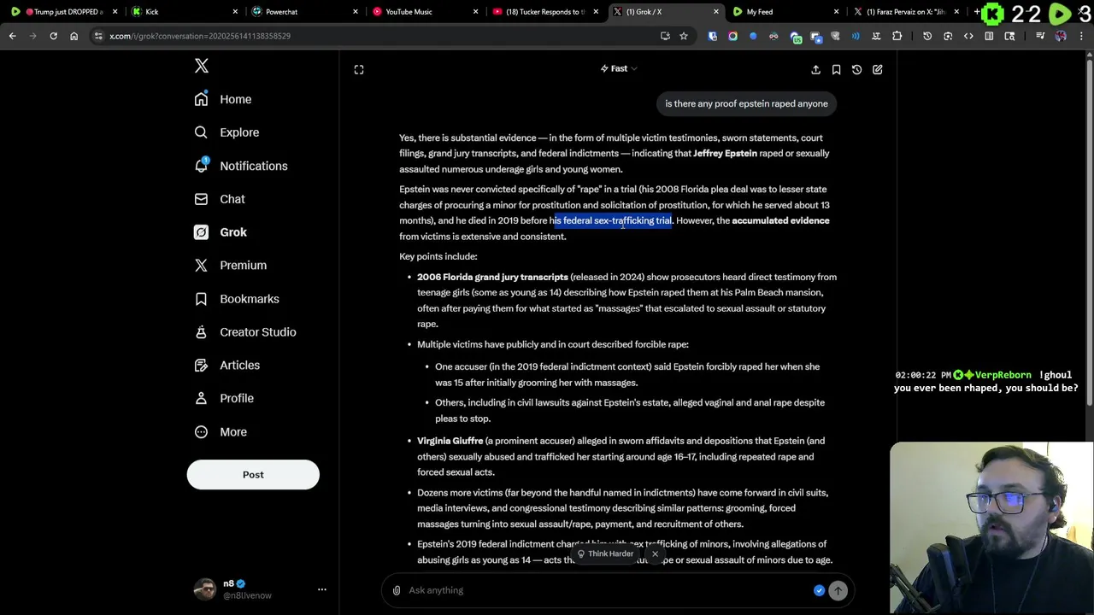
Task: Click the n8 profile avatar
Action: coord(205,589)
